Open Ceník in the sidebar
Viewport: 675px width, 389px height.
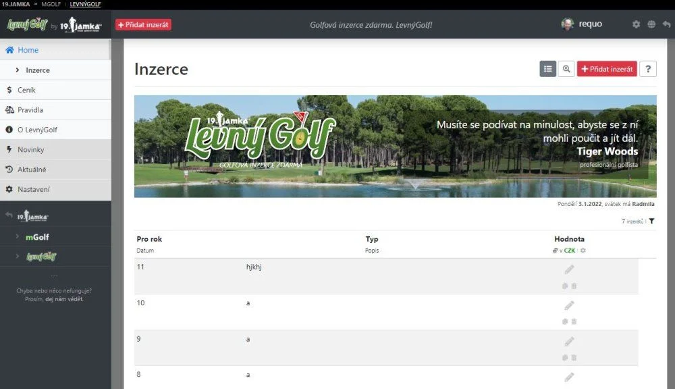pos(55,90)
